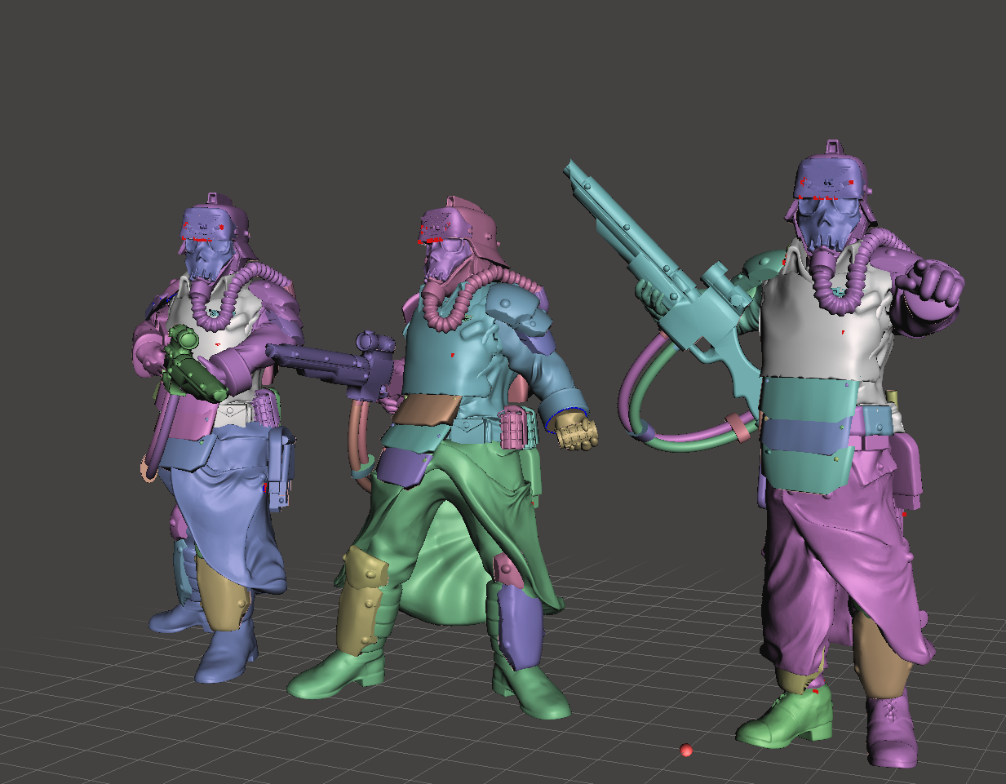The height and width of the screenshot is (784, 1006).
Task: Select the slate blue belly plate on the right figure
Action: tap(808, 435)
